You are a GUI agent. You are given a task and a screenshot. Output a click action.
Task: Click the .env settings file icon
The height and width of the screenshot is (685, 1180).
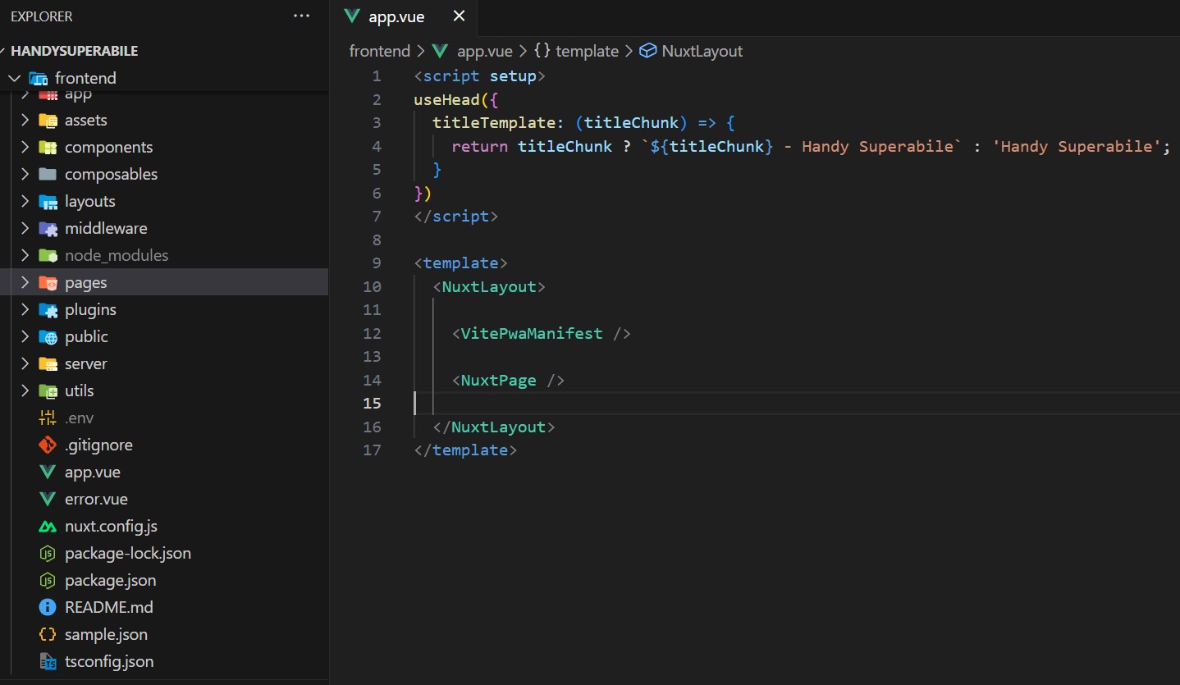pyautogui.click(x=48, y=418)
